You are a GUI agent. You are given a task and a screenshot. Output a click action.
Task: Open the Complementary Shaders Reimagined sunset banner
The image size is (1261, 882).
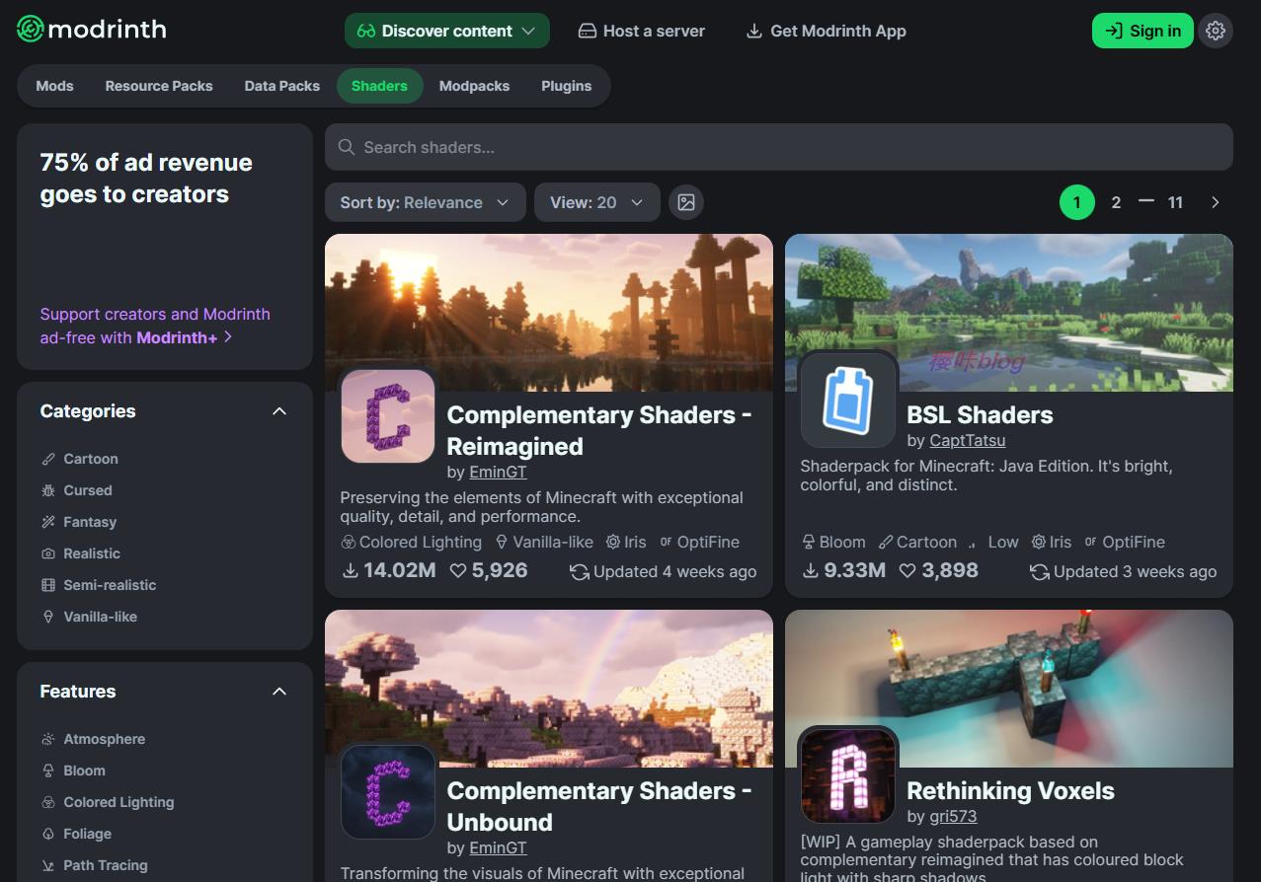point(549,313)
